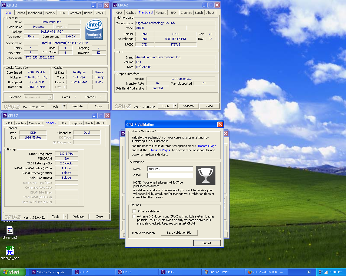Open untitled - Paint from the taskbar

click(x=223, y=272)
